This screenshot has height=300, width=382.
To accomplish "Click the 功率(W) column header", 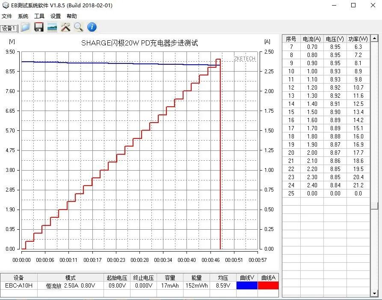I will (x=358, y=39).
